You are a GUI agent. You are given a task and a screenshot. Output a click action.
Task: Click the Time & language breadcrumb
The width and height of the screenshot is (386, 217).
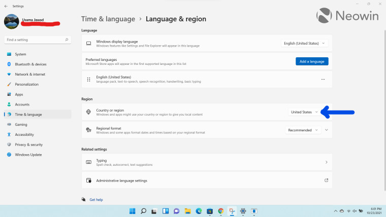108,19
